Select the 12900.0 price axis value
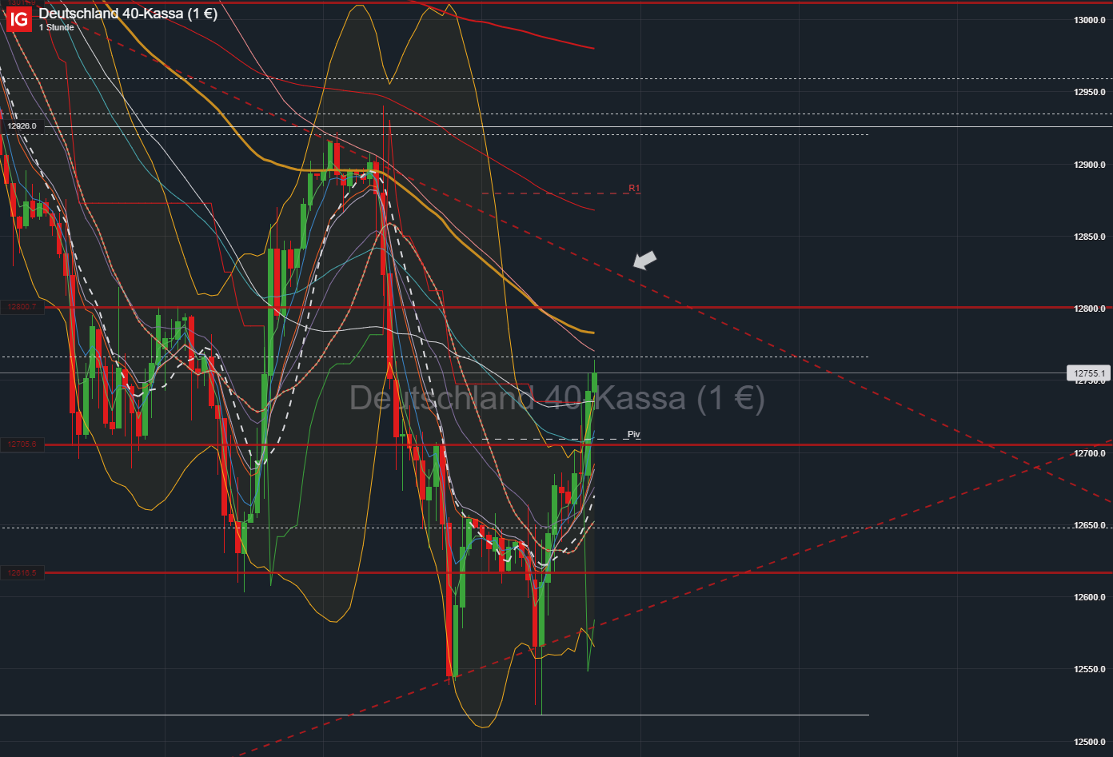Image resolution: width=1113 pixels, height=757 pixels. click(x=1090, y=165)
